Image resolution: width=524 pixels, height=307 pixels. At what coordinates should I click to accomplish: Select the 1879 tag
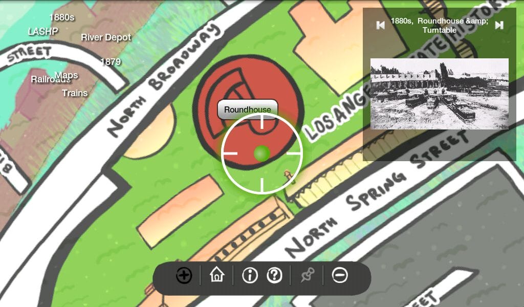point(111,62)
